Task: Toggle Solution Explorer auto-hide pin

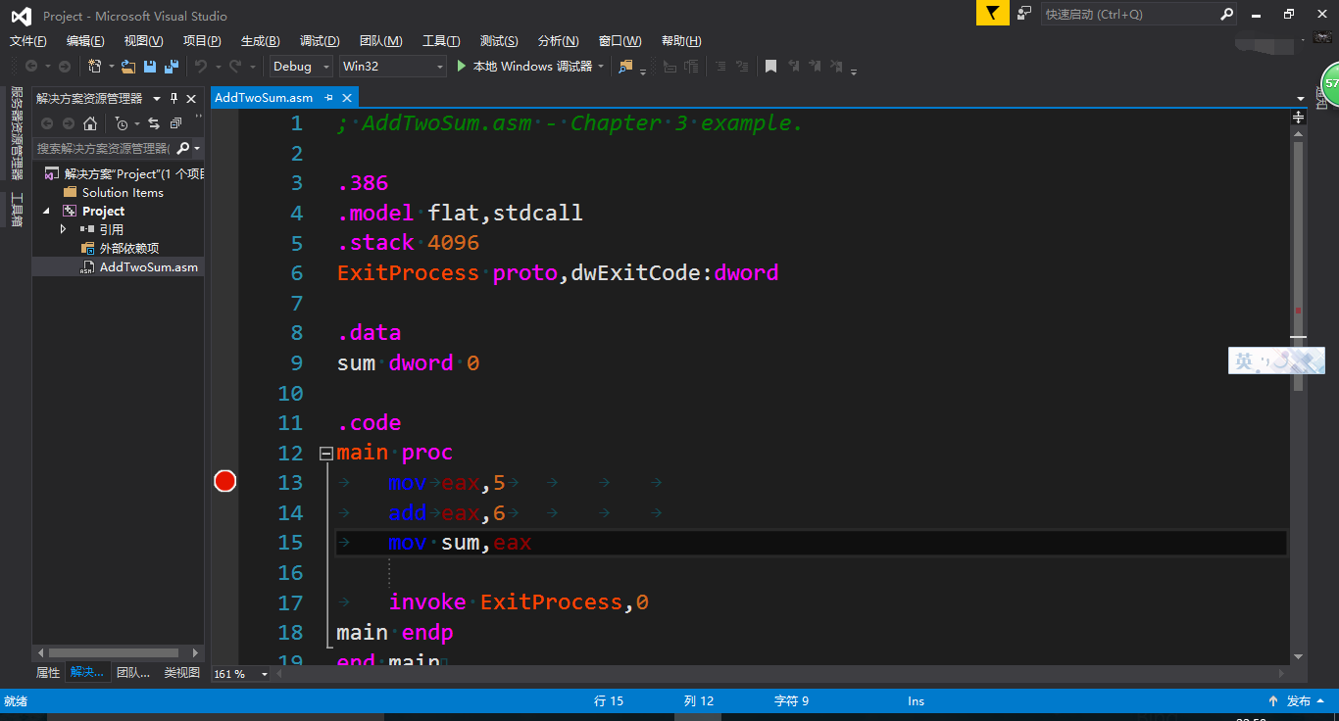Action: pos(174,98)
